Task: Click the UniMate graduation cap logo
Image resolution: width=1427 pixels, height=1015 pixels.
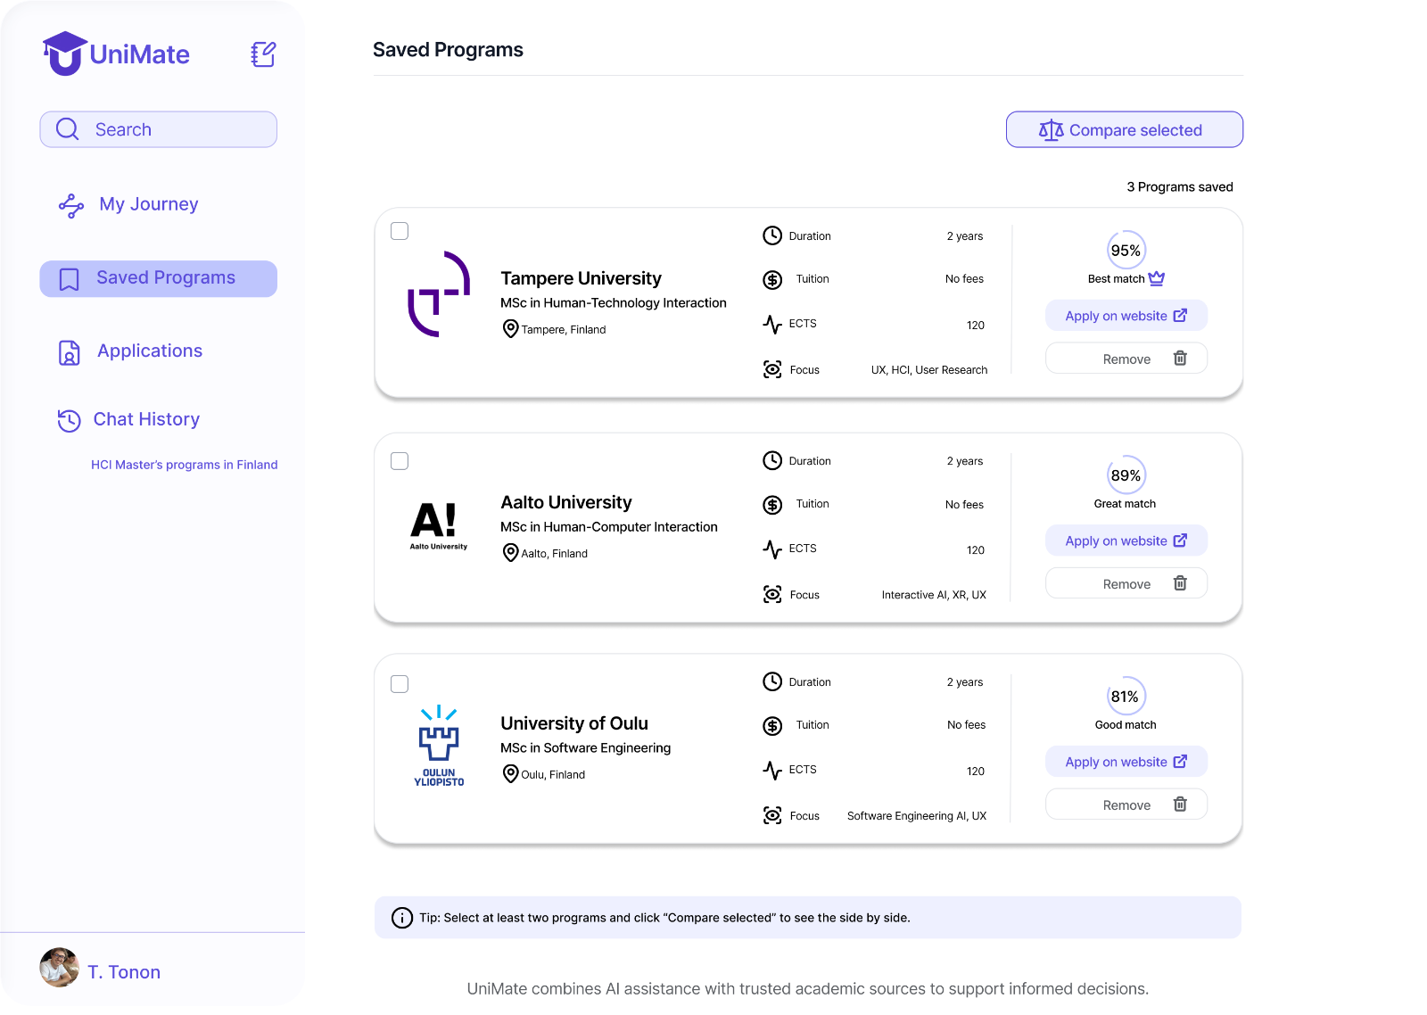Action: click(65, 54)
